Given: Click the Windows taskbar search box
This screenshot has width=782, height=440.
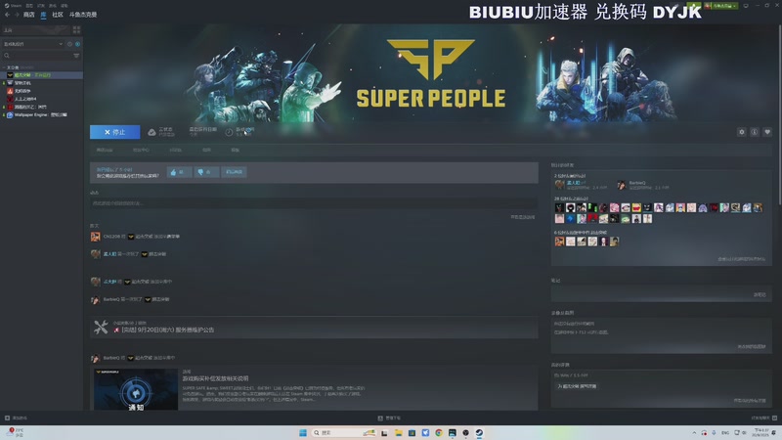Looking at the screenshot, I should [x=344, y=432].
